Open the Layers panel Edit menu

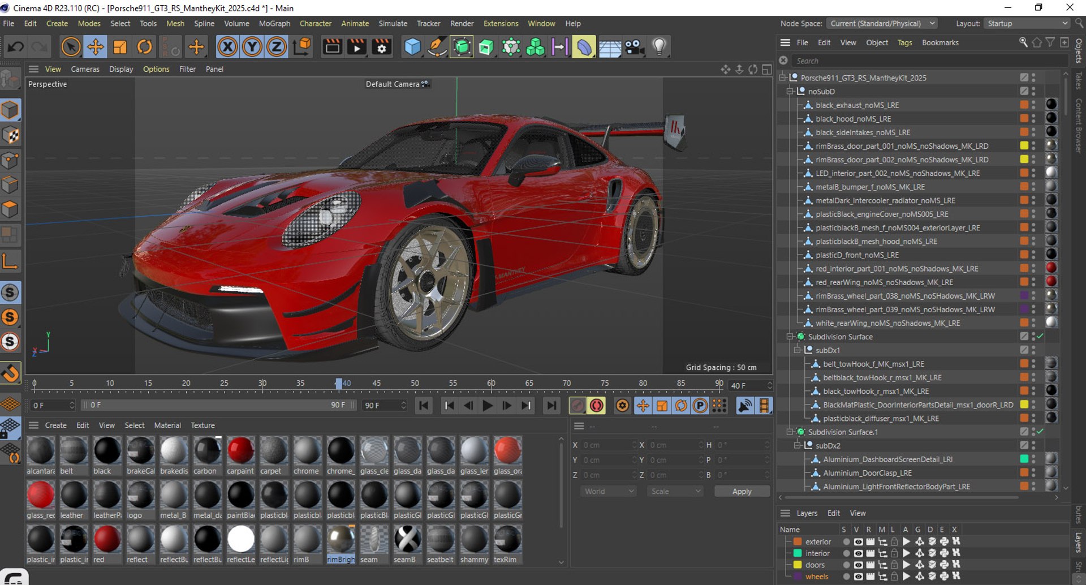click(833, 513)
